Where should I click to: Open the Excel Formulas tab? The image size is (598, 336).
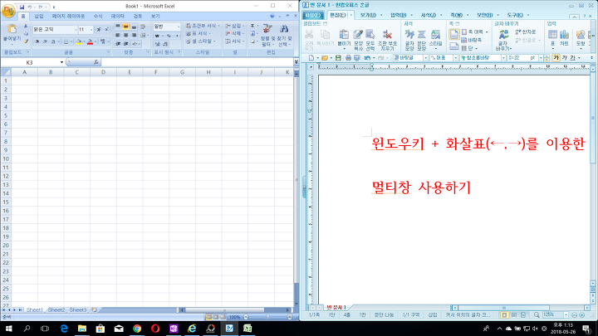[98, 17]
